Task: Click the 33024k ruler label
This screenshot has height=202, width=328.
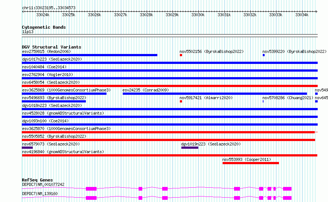Action: (43, 15)
